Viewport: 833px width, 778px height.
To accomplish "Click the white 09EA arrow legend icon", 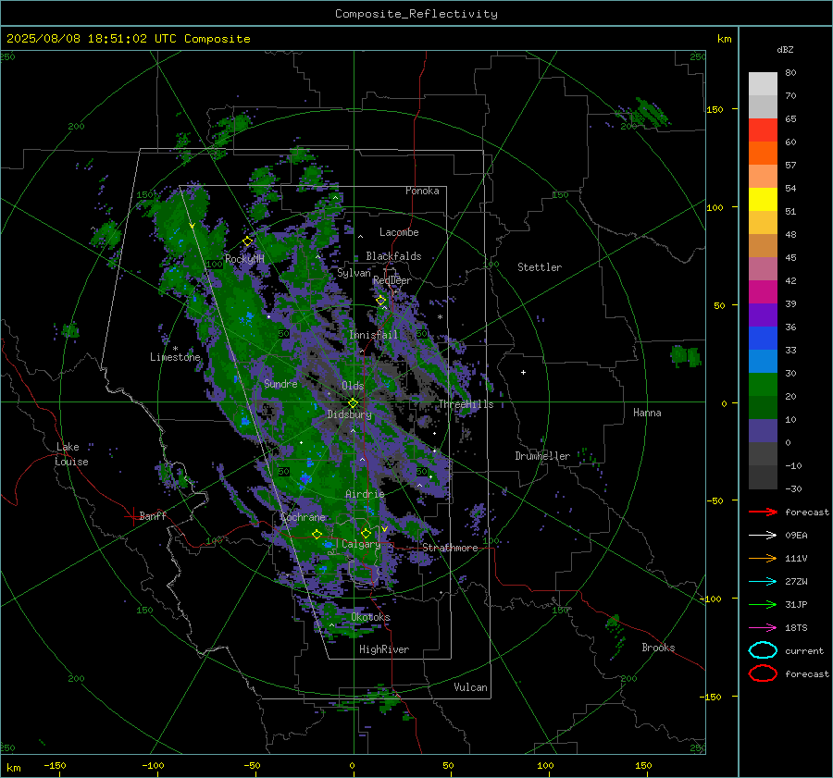I will [763, 536].
